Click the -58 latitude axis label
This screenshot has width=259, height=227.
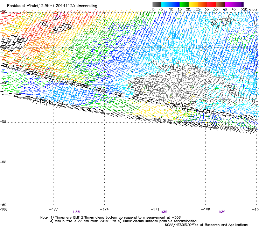[x=3, y=162]
